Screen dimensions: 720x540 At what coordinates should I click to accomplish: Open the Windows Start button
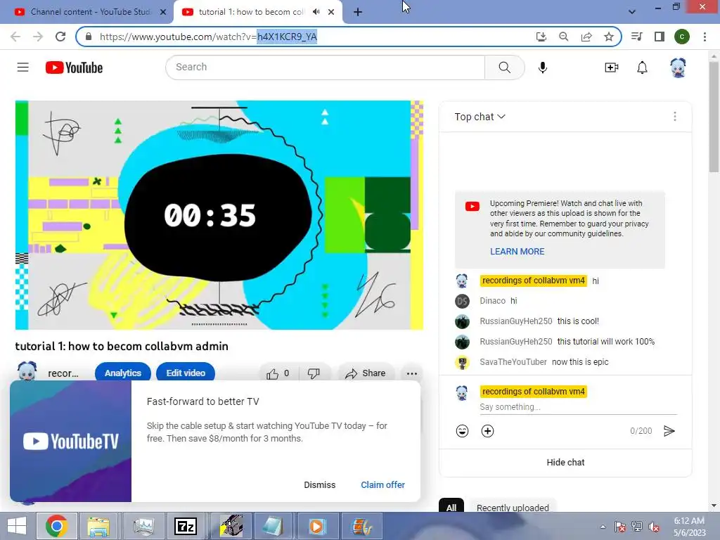(17, 526)
